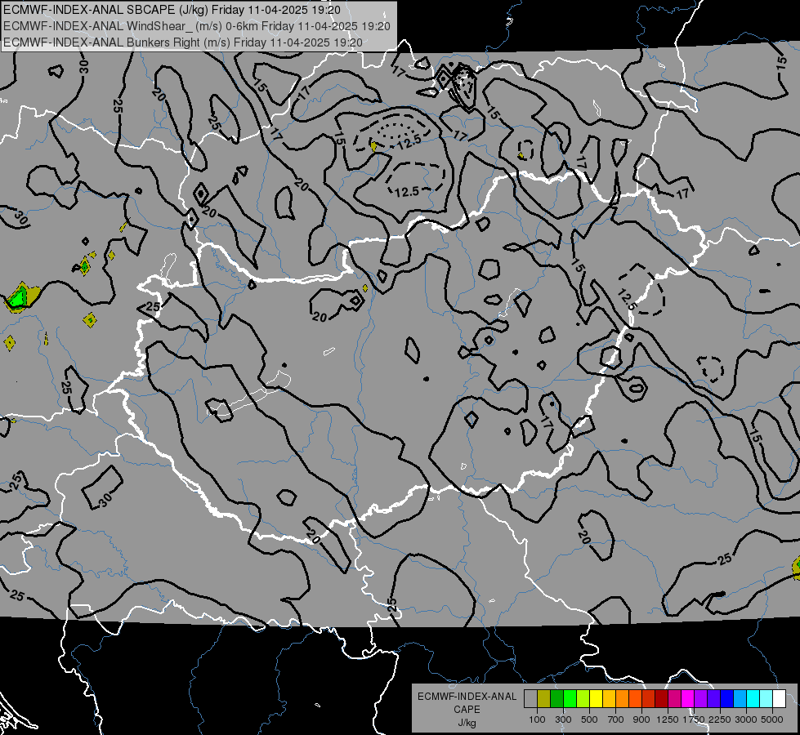
Task: Click the gray first swatch in CAPE legend
Action: point(530,698)
